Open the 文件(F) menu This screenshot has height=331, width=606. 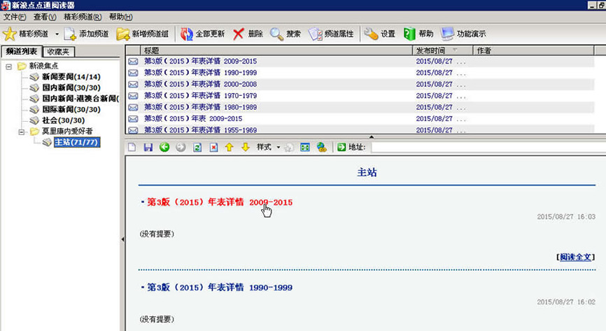[x=15, y=17]
